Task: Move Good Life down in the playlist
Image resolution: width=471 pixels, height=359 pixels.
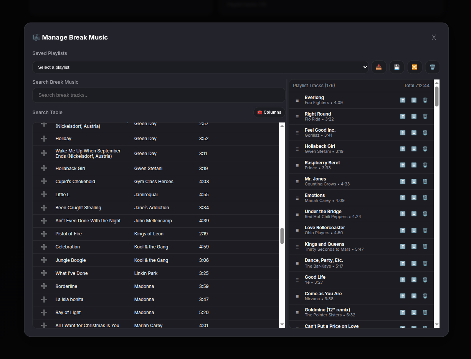Action: click(414, 280)
